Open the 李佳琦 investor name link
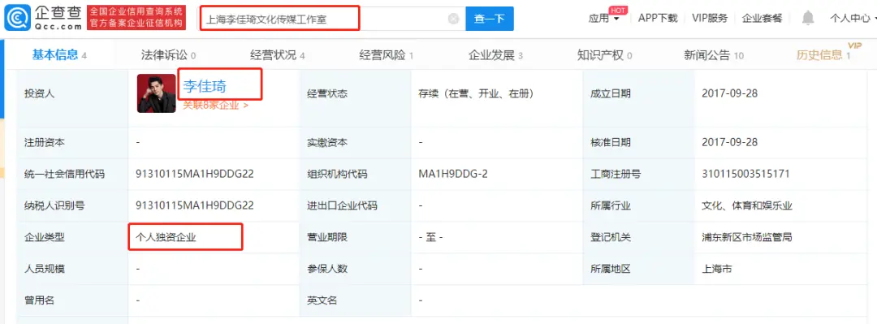 [205, 86]
